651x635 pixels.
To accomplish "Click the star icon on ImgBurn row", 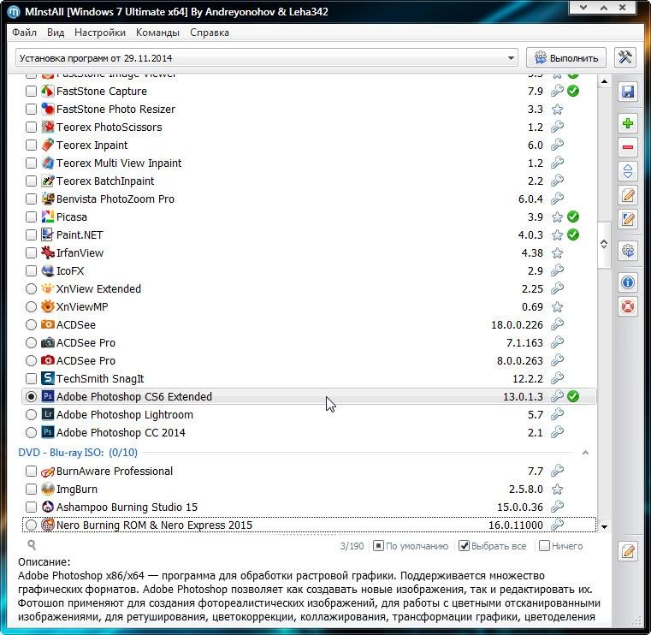I will click(557, 490).
